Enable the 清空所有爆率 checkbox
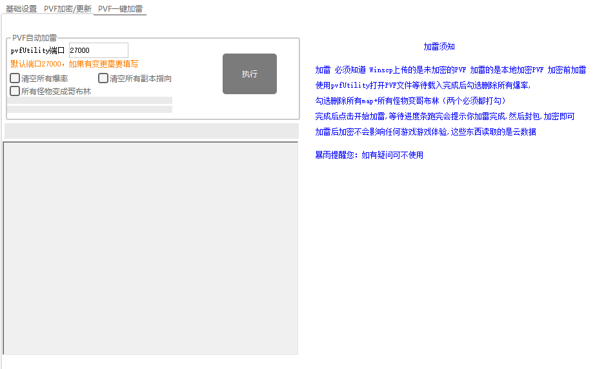Image resolution: width=615 pixels, height=369 pixels. 15,79
